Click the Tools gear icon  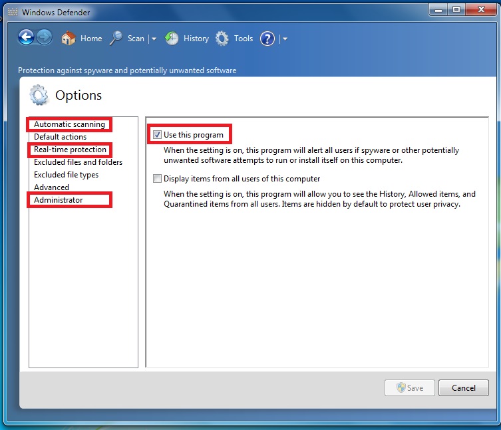(x=222, y=39)
